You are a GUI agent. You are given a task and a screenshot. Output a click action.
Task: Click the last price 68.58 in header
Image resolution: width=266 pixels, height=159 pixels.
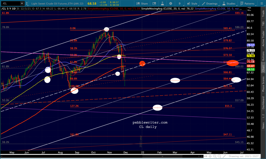pyautogui.click(x=92, y=4)
